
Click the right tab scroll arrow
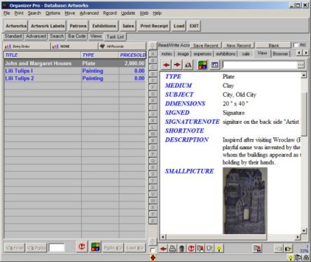[306, 53]
